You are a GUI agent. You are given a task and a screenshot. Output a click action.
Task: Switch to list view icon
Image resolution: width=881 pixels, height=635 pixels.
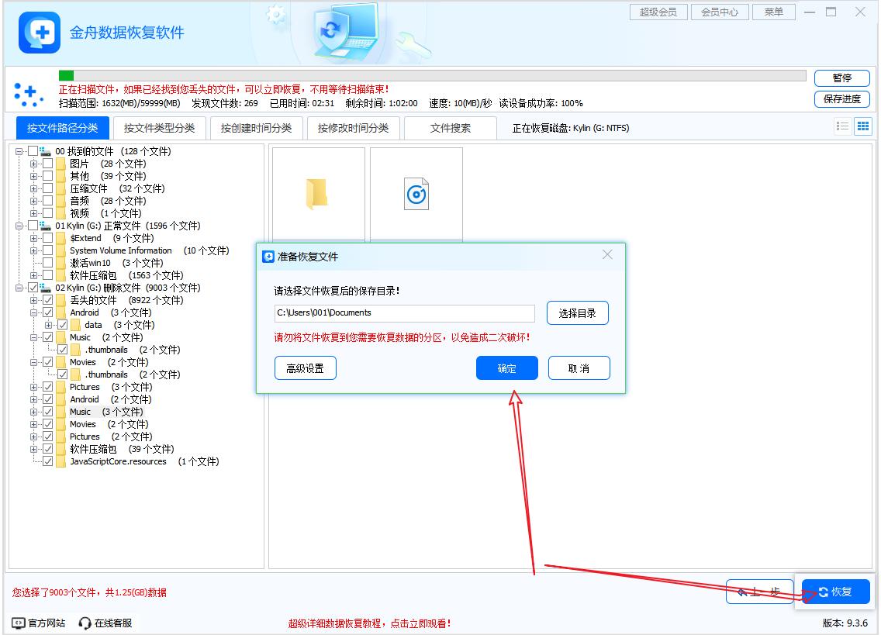coord(842,126)
